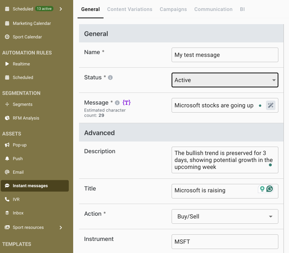Click the Grammarly icon in Title field
The height and width of the screenshot is (253, 289).
(x=270, y=189)
